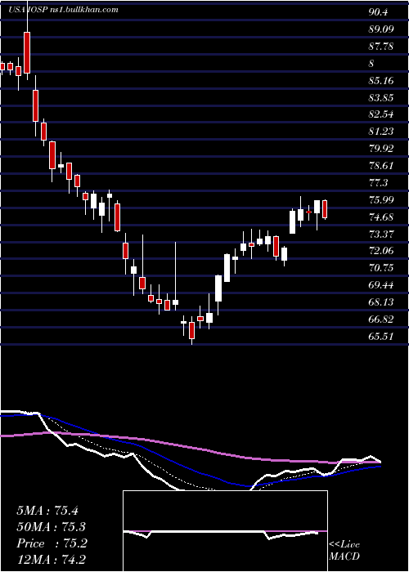The height and width of the screenshot is (572, 409).
Task: Click the 70.75 axis value
Action: click(381, 268)
